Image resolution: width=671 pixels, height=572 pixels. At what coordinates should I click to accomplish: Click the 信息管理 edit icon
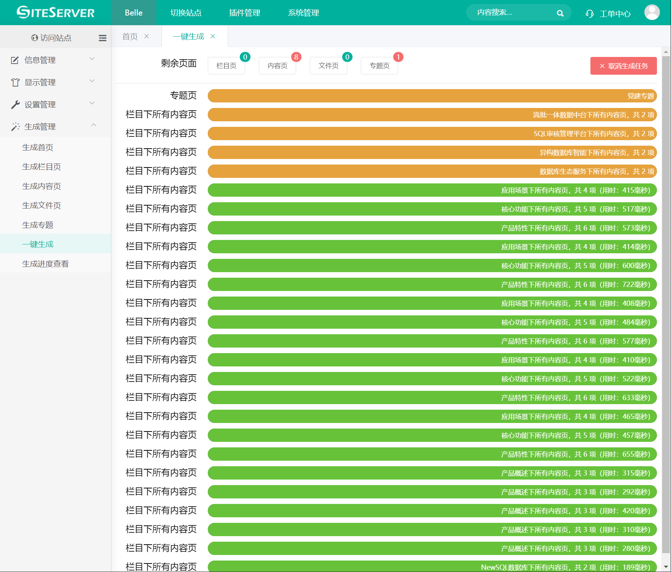[x=15, y=60]
